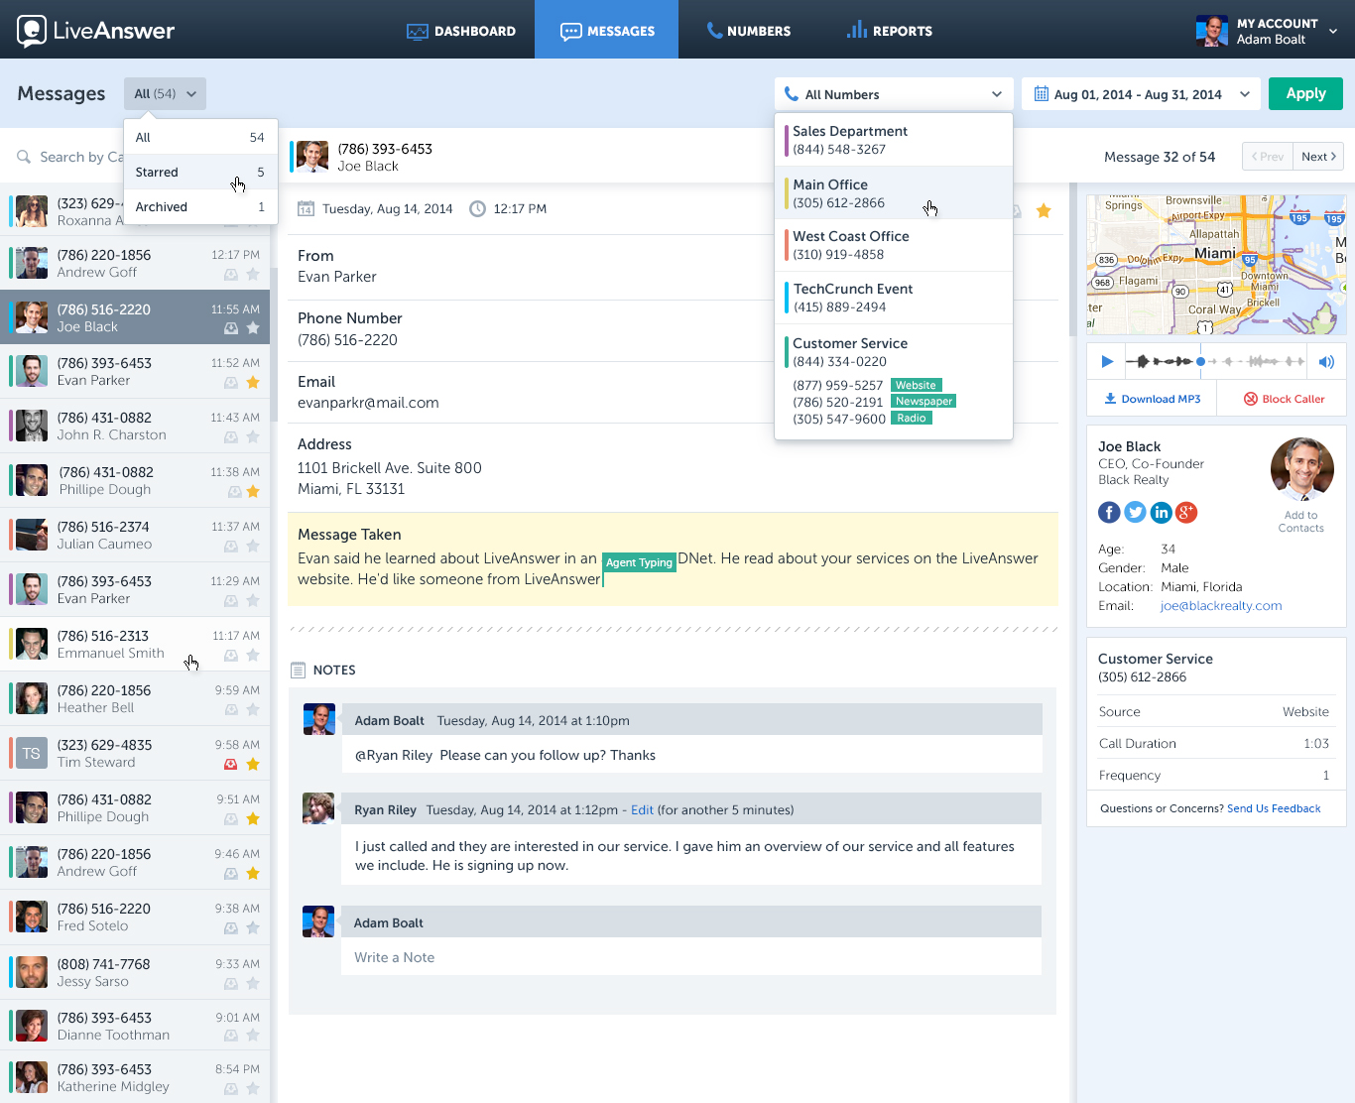Play the recorded call audio

(x=1107, y=362)
